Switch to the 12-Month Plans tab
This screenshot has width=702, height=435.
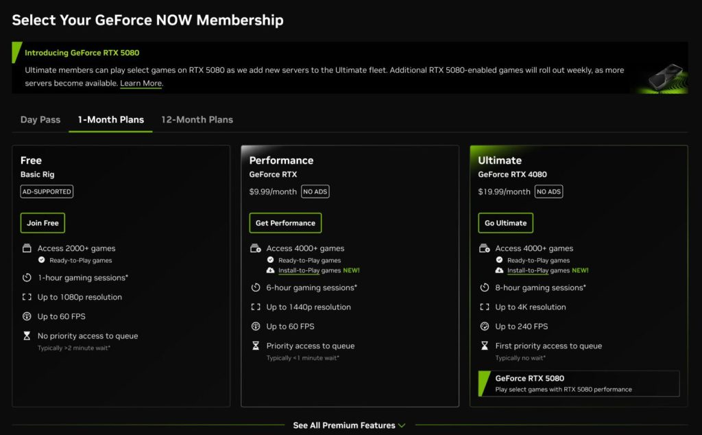click(x=197, y=119)
